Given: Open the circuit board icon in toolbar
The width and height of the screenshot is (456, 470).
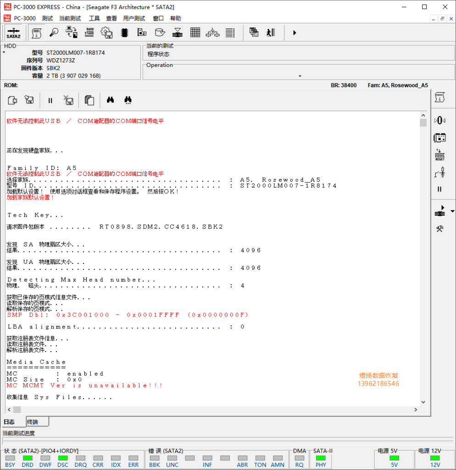Looking at the screenshot, I should click(x=142, y=33).
